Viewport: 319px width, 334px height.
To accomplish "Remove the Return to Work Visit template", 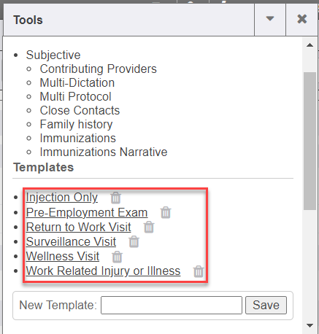I will [149, 227].
